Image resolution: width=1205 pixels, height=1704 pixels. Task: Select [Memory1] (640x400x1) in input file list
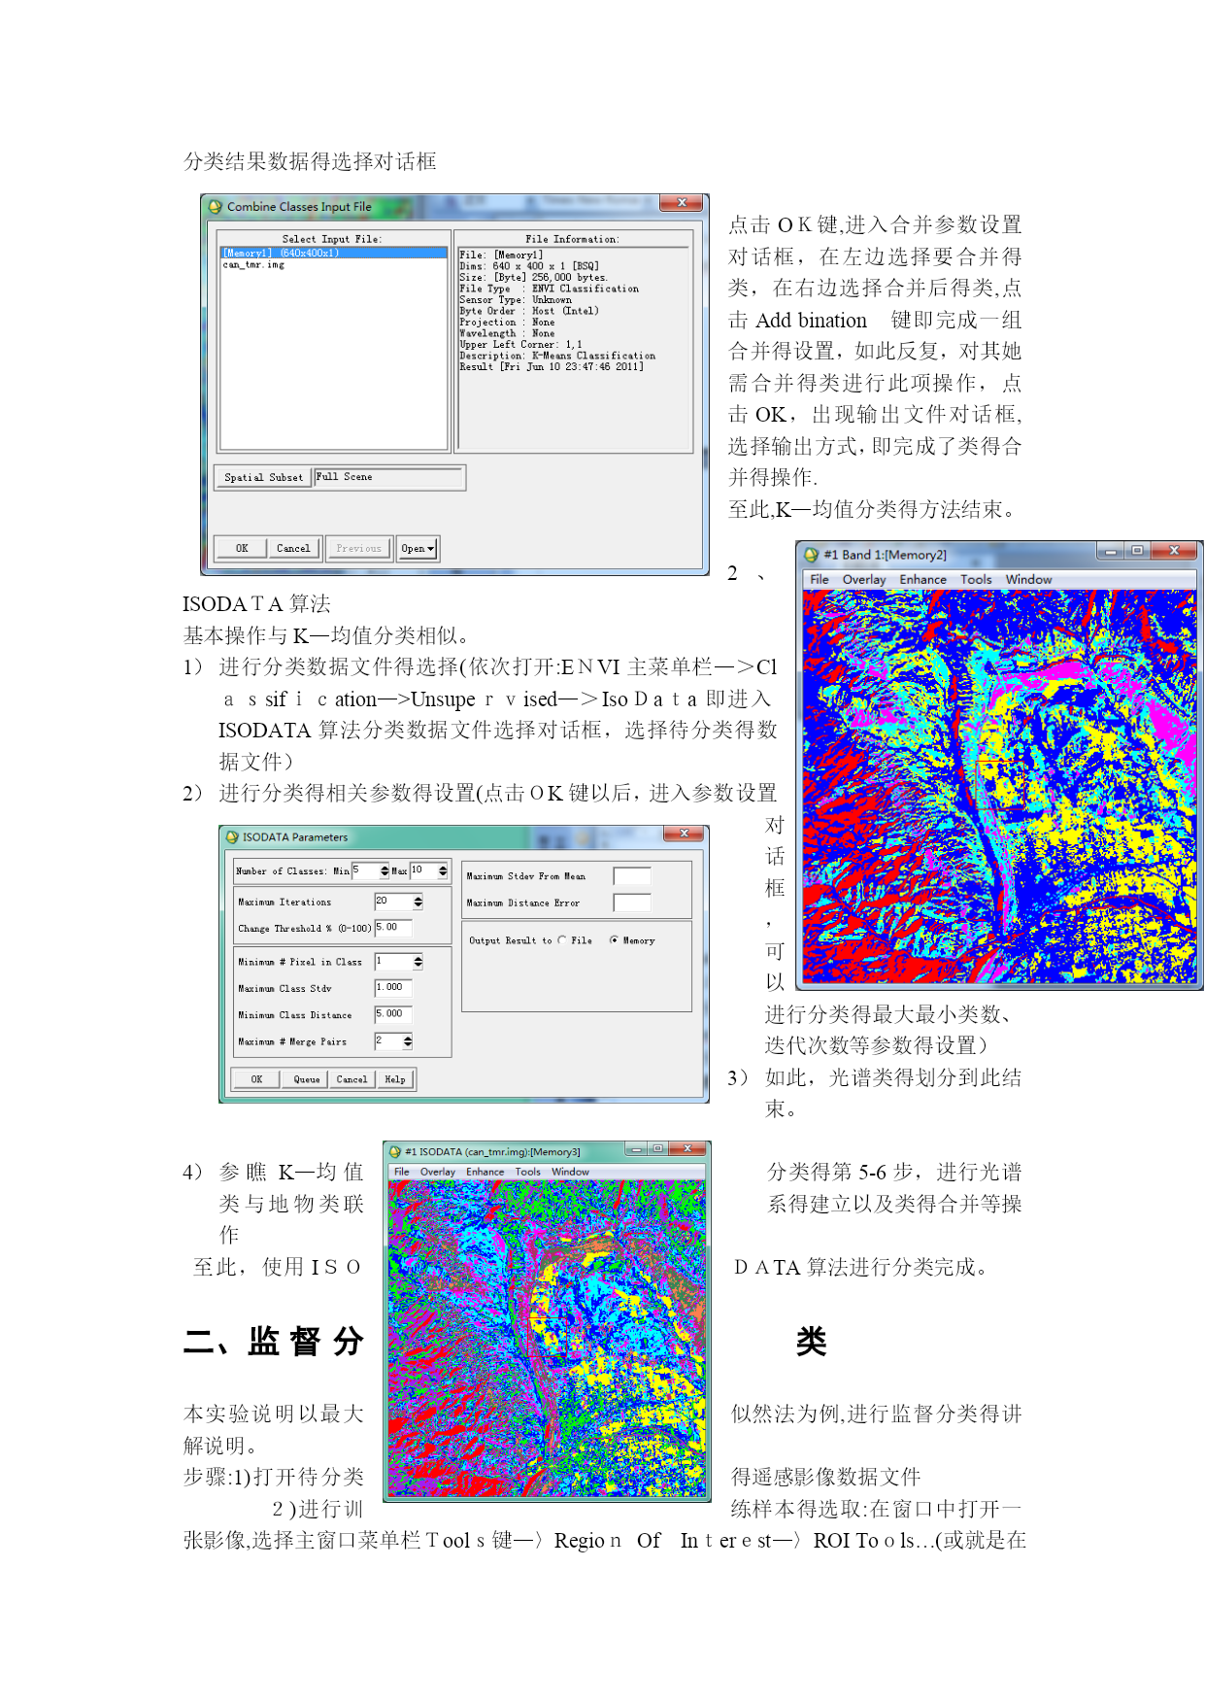[x=334, y=253]
